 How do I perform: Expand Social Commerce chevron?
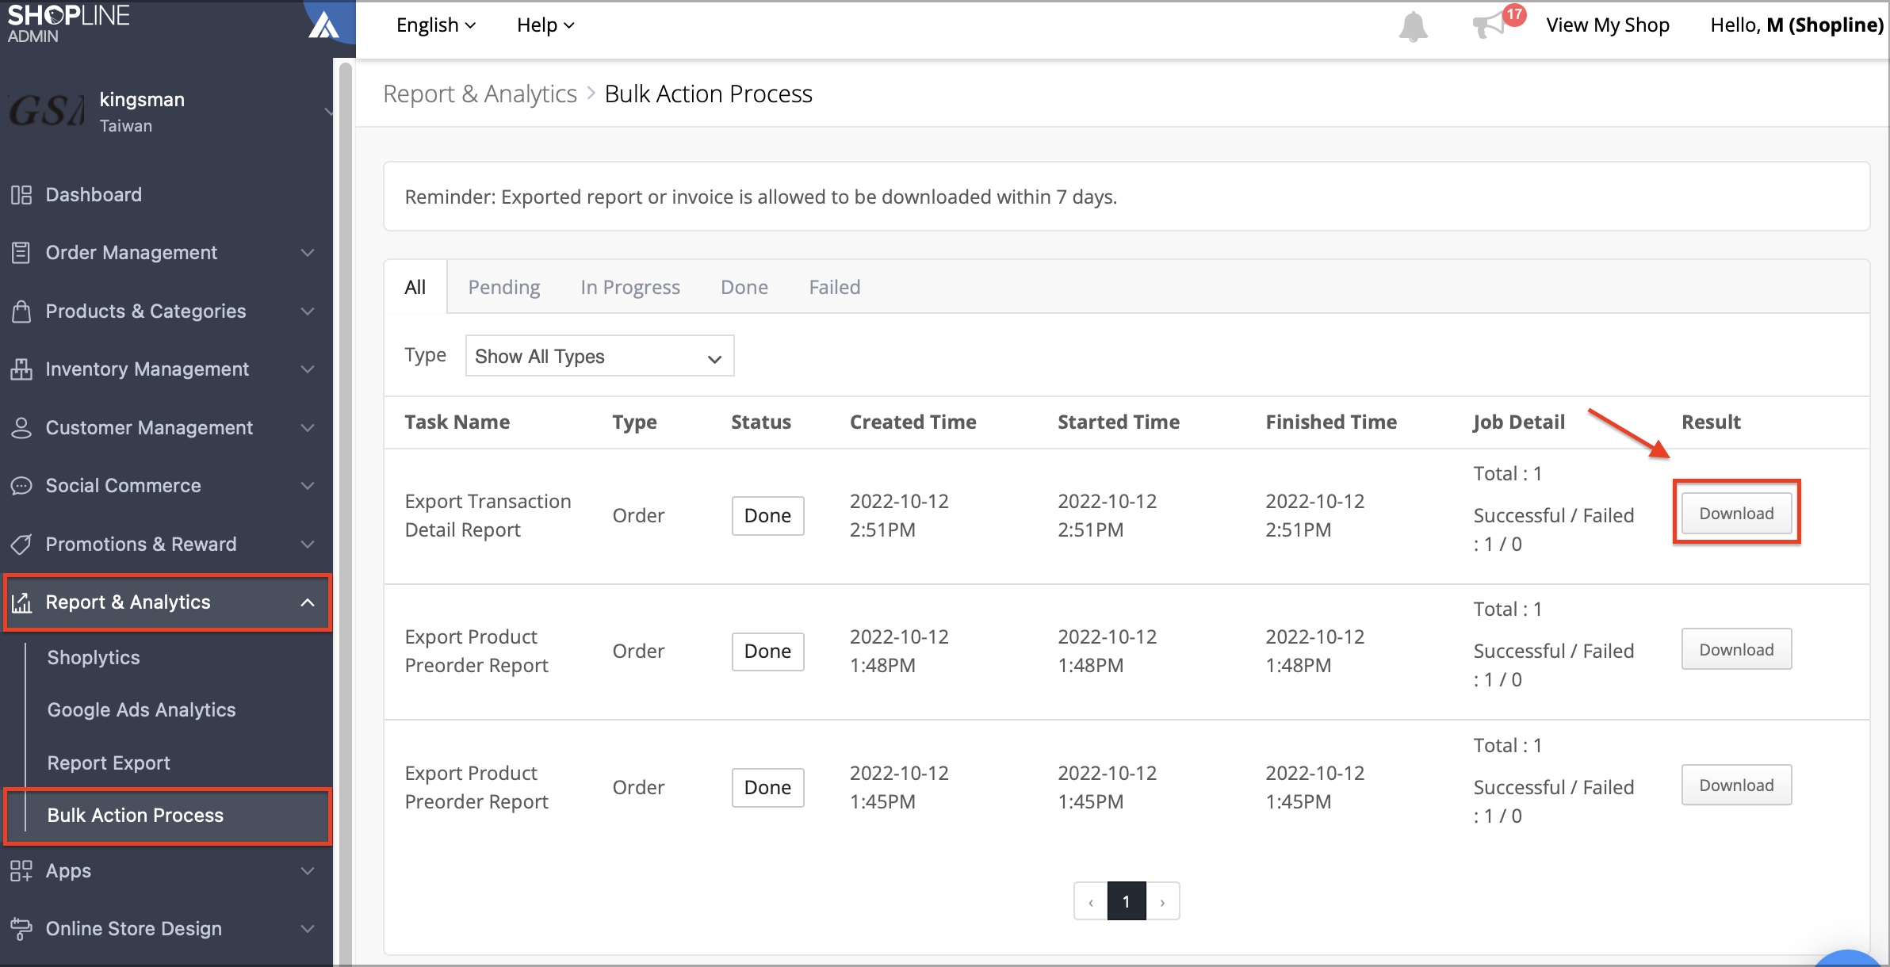click(308, 486)
